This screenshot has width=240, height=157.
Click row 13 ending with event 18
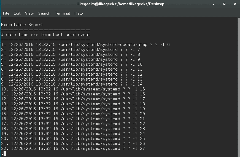coord(73,104)
